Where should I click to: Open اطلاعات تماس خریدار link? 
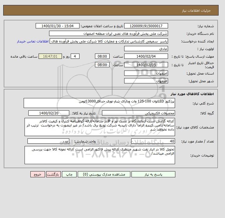33,41
